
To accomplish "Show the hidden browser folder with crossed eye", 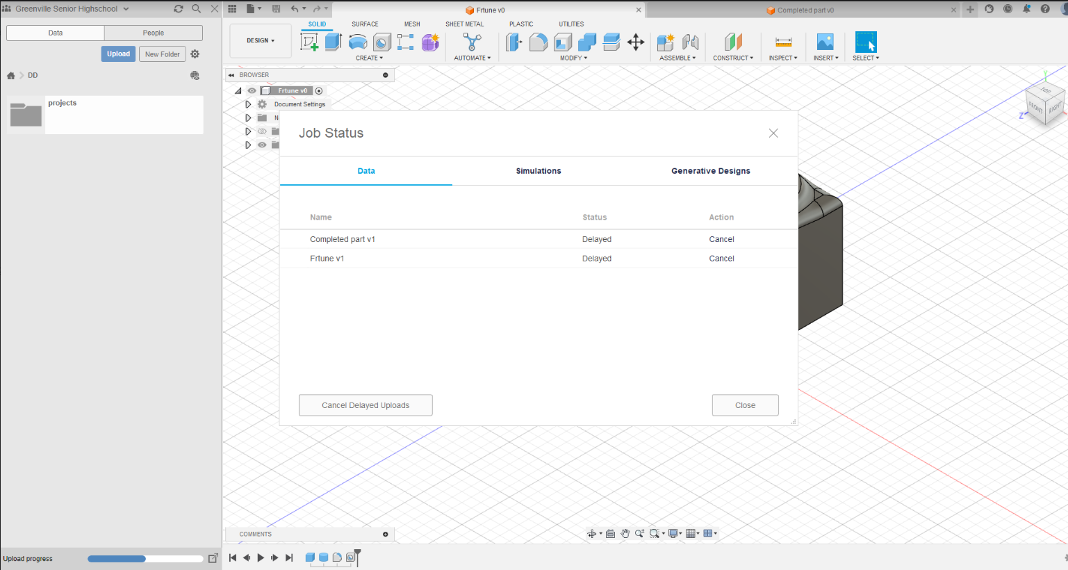I will pyautogui.click(x=262, y=131).
